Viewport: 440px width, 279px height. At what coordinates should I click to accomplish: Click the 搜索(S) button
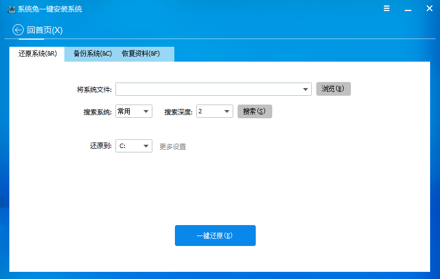pyautogui.click(x=255, y=111)
